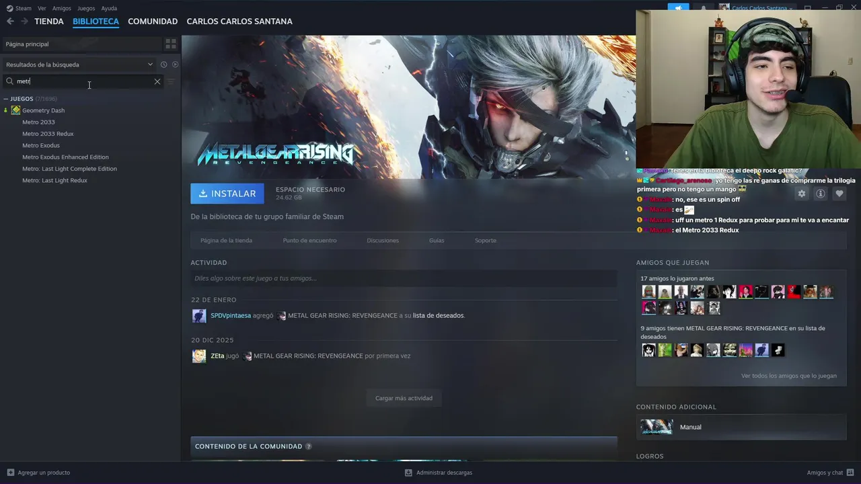Viewport: 861px width, 484px height.
Task: Click the last wishlist friend avatar
Action: pyautogui.click(x=778, y=350)
